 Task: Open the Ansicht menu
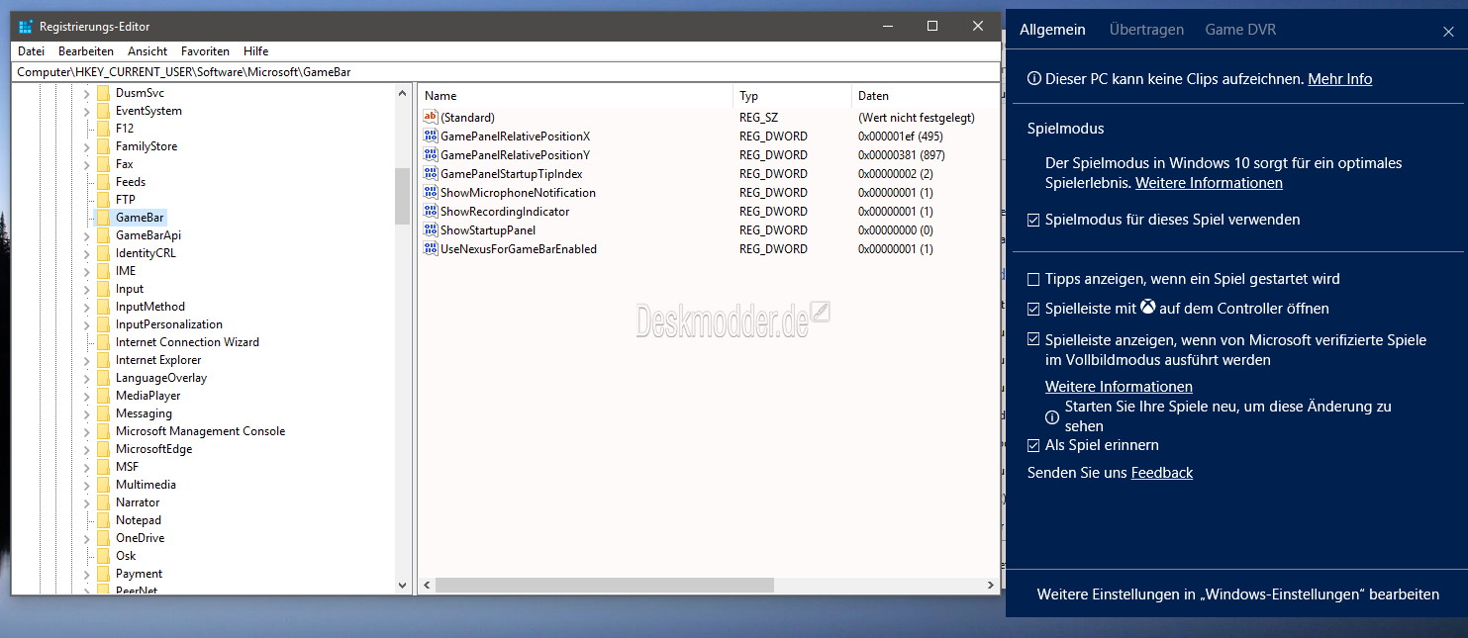147,51
